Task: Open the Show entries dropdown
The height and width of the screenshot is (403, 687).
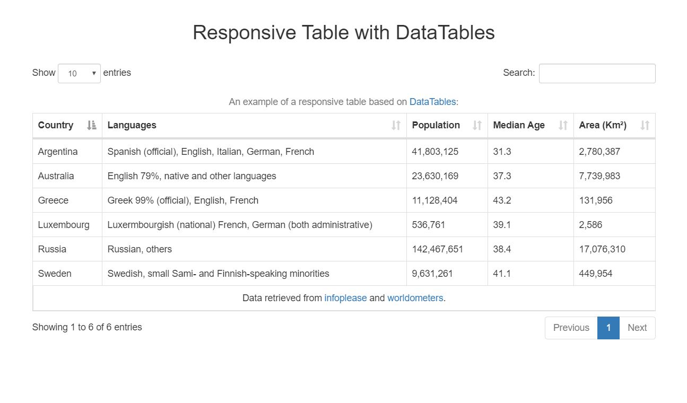Action: [x=79, y=73]
